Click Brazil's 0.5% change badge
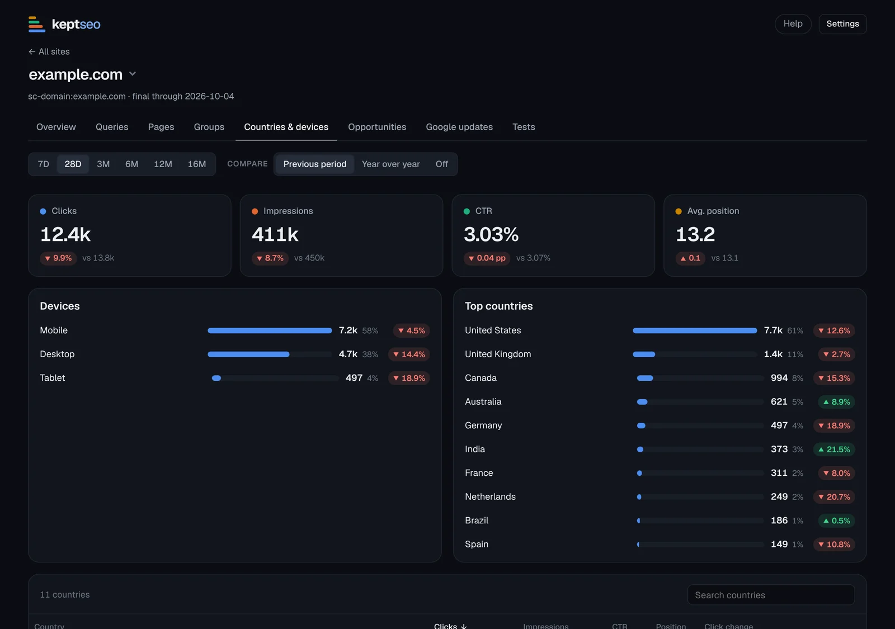Image resolution: width=895 pixels, height=629 pixels. (x=836, y=521)
